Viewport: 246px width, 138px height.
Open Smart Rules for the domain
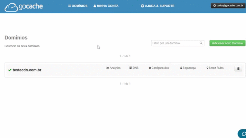[x=215, y=68]
